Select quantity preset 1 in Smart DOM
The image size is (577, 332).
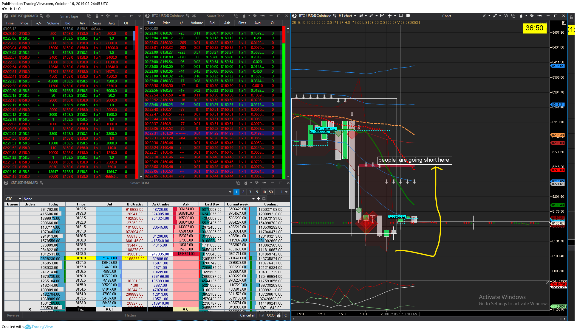click(236, 192)
